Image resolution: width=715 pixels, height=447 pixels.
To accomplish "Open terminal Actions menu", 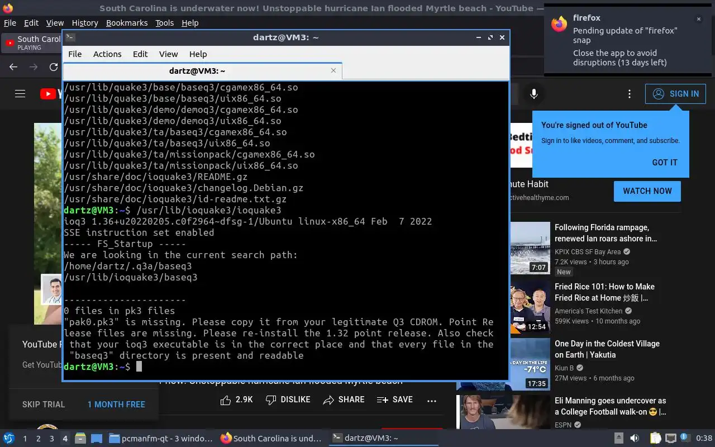I will (107, 54).
